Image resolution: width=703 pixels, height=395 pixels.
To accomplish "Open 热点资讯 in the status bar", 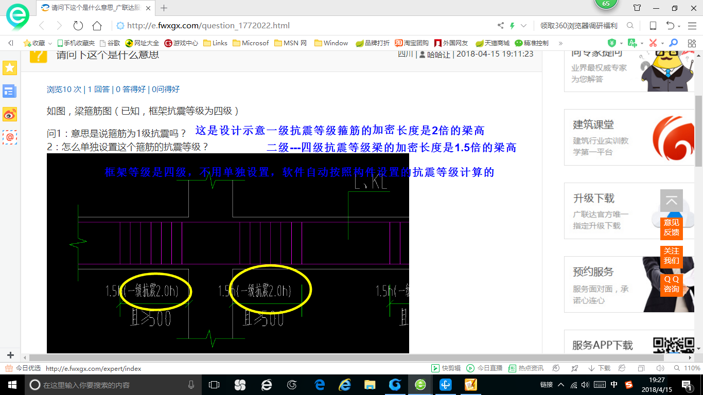I will [526, 368].
